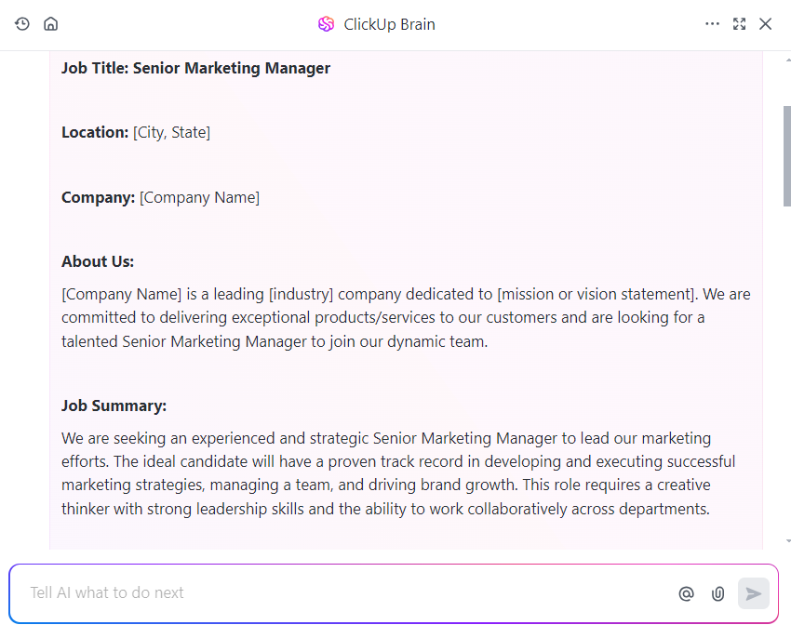
Task: Expand ClickUp Brain to full screen
Action: (x=739, y=23)
